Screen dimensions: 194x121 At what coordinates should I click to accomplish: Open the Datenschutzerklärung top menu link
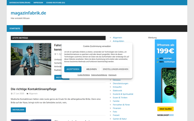point(20,3)
